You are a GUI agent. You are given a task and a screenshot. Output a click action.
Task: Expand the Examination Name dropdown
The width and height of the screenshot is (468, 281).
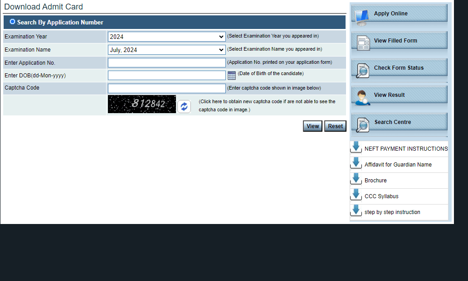click(x=166, y=50)
